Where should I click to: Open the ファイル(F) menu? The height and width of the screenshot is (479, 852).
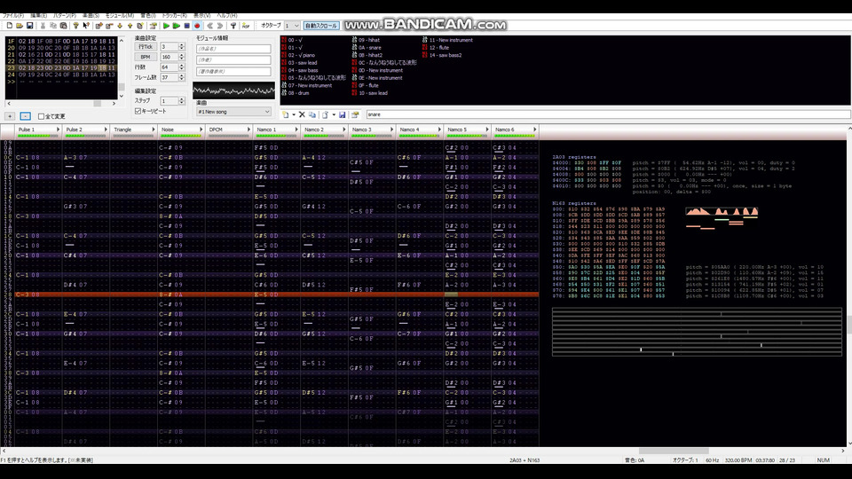(13, 16)
